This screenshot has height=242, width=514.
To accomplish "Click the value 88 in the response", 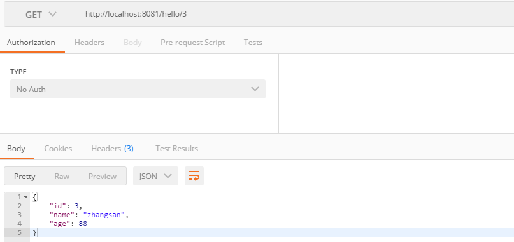I will [x=83, y=224].
